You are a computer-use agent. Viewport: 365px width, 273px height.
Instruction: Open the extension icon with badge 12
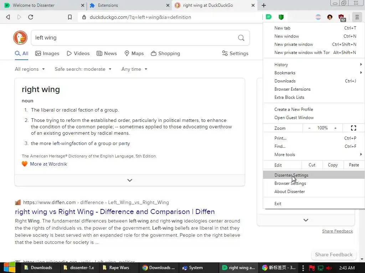341,17
